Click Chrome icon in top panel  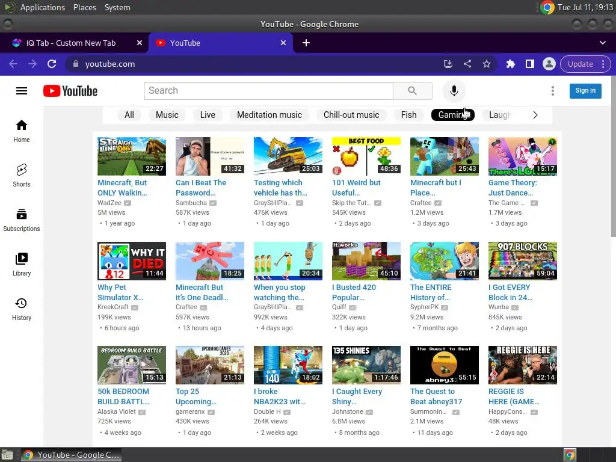tap(547, 7)
